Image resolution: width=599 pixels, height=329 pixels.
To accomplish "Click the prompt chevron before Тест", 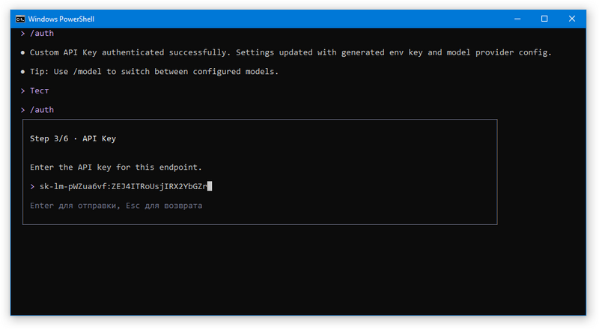I will pyautogui.click(x=23, y=90).
